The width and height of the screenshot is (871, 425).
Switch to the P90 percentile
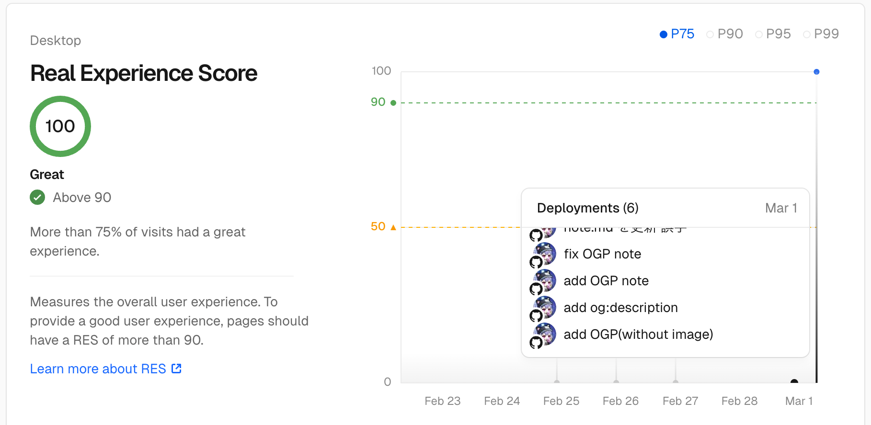point(724,34)
